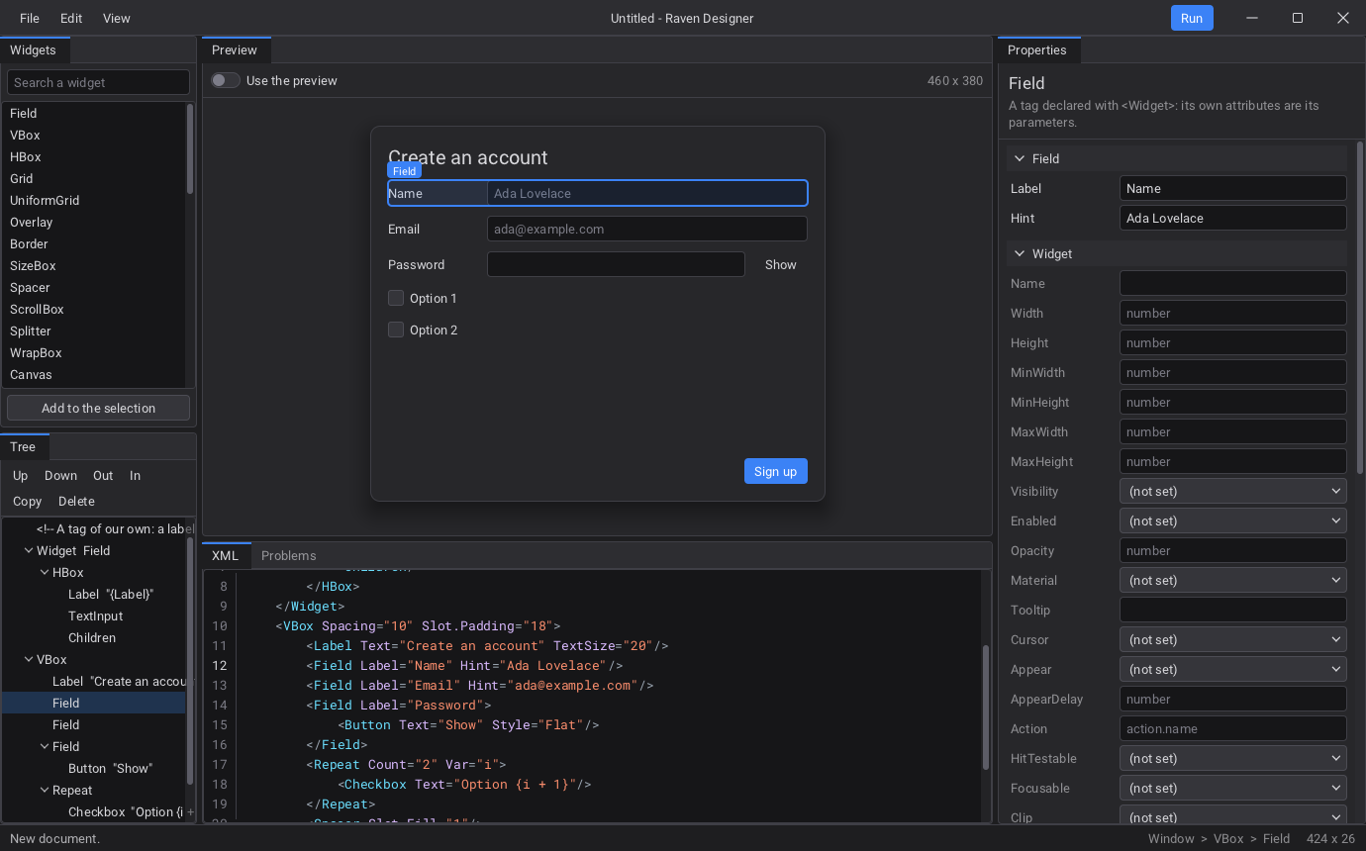This screenshot has width=1366, height=851.
Task: Collapse the Widget Field tree node
Action: click(x=28, y=550)
